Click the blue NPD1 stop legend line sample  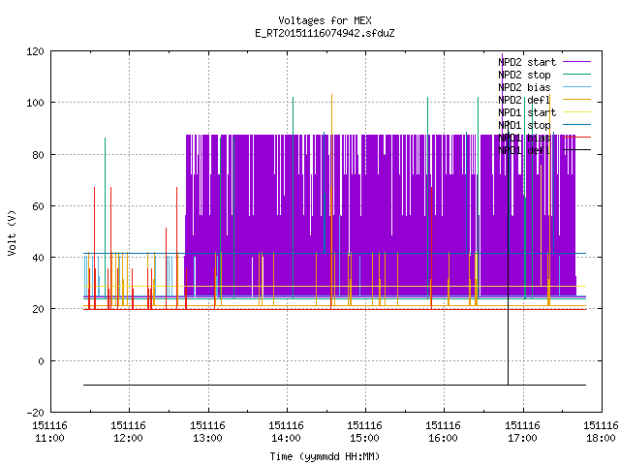pyautogui.click(x=576, y=125)
